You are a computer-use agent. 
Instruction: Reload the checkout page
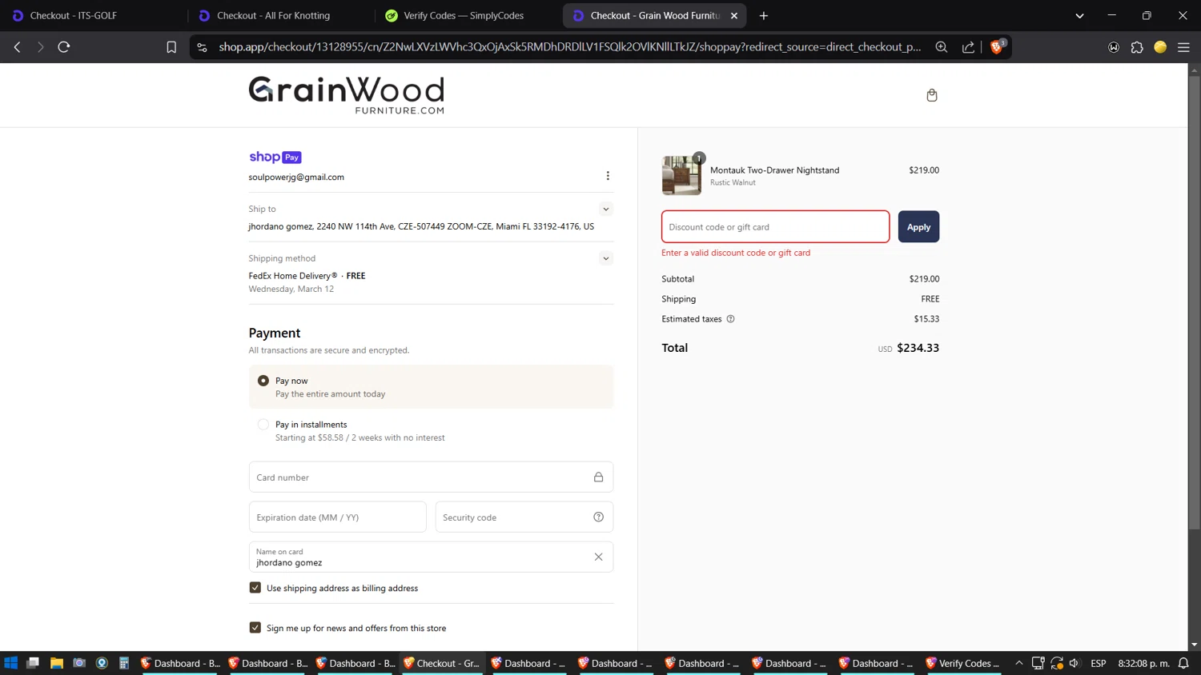click(x=64, y=47)
